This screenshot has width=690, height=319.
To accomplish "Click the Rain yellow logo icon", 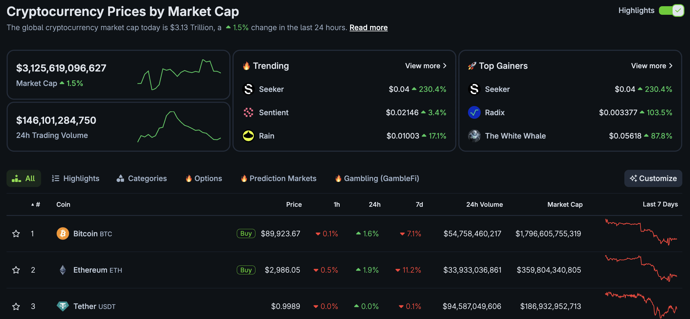I will pos(248,136).
